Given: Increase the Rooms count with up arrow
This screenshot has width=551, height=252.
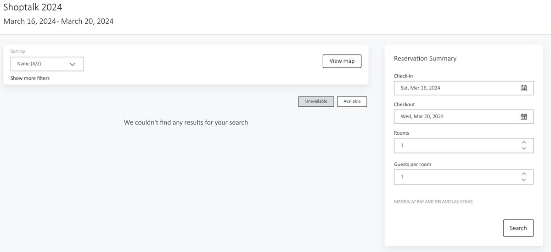Looking at the screenshot, I should coord(524,142).
